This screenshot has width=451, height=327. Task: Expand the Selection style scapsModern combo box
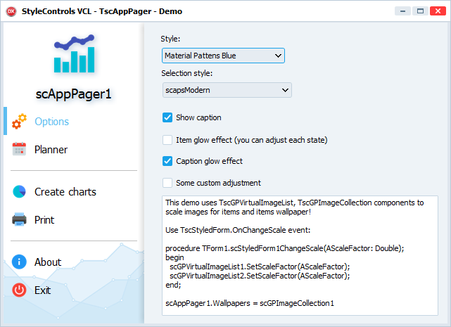(227, 90)
